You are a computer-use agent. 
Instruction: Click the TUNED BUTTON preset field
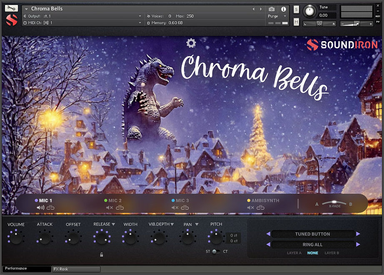[313, 234]
